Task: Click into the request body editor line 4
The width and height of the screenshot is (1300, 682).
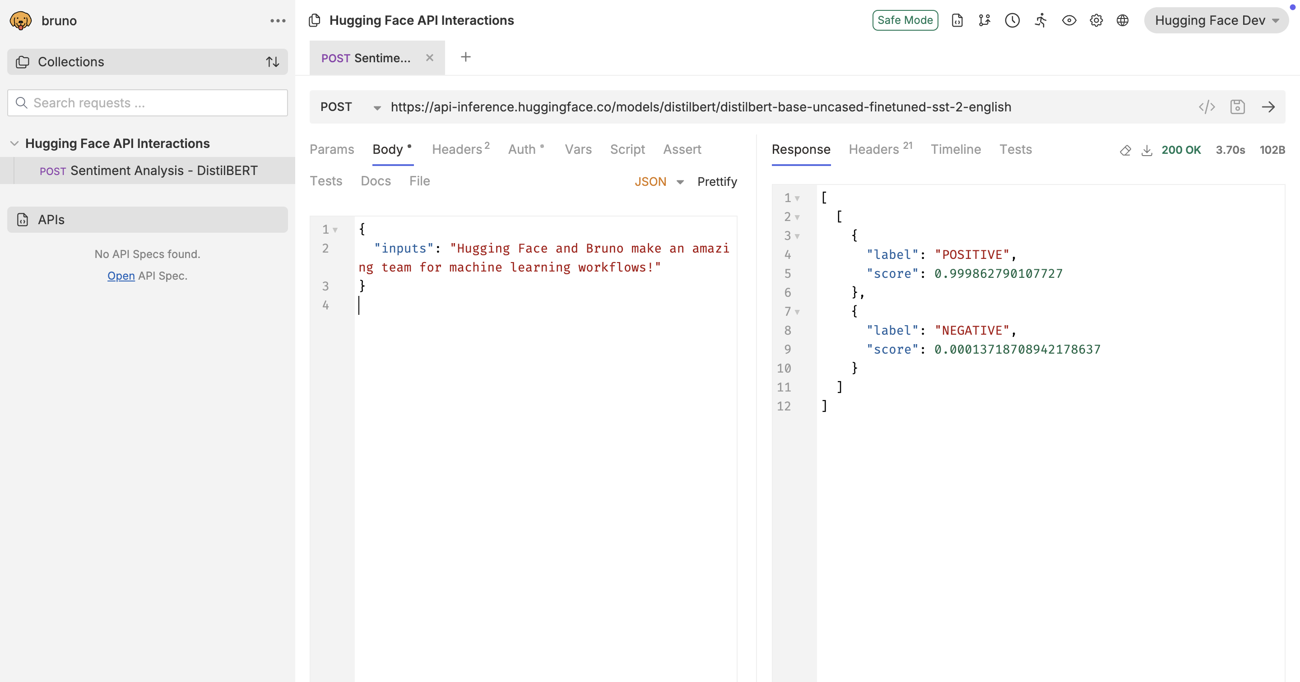Action: tap(545, 306)
